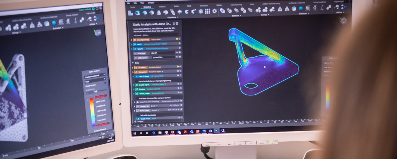
Task: Toggle visibility circle on Import geometry row
Action: 179,39
